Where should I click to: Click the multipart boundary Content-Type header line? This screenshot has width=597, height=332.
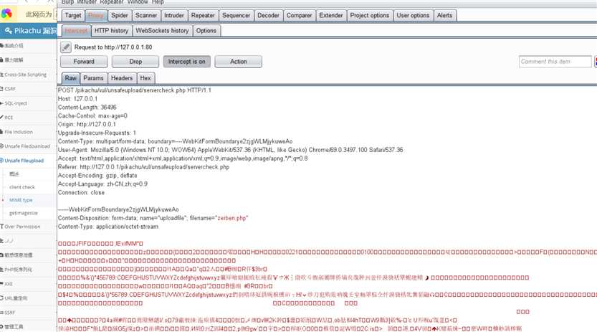[175, 141]
